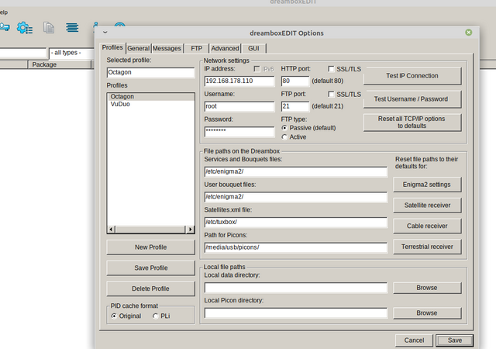Click profiles list right scroll arrow
Image resolution: width=496 pixels, height=349 pixels.
(190, 229)
